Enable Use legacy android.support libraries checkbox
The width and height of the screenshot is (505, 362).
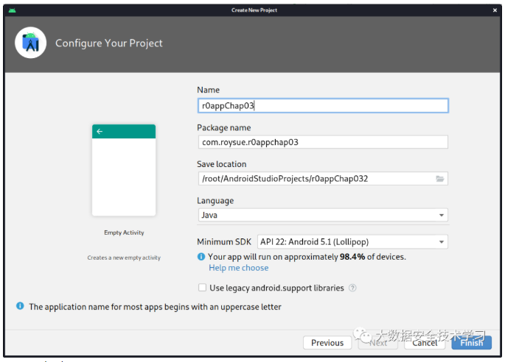(x=202, y=288)
